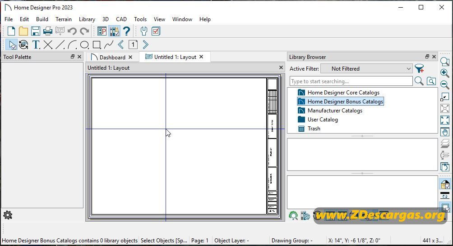This screenshot has width=453, height=246.
Task: Close the Untitled 1: Layout tab
Action: [x=201, y=57]
